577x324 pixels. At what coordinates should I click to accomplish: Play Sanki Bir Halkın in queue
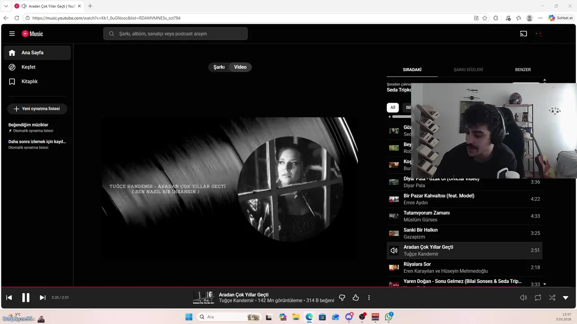pos(464,233)
